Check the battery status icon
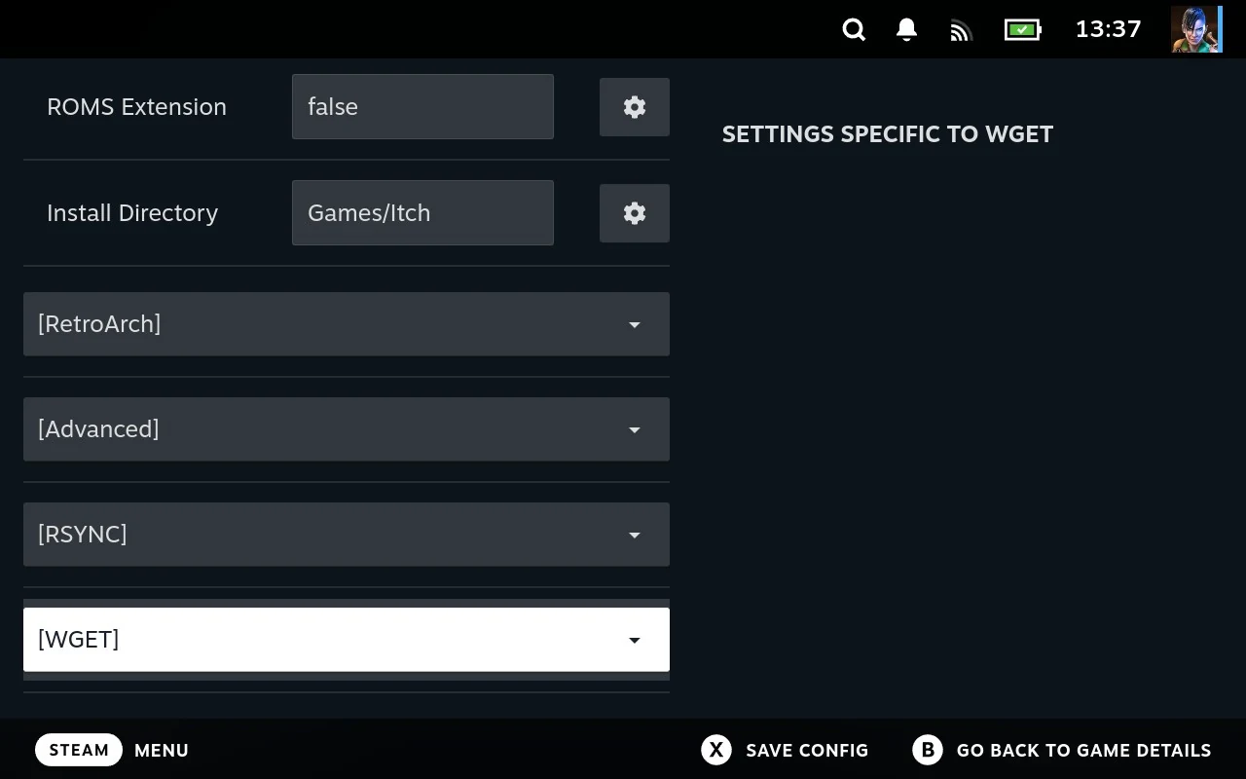The height and width of the screenshot is (779, 1246). (x=1023, y=29)
